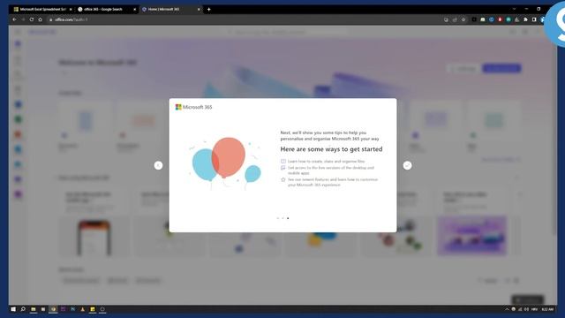Select first pagination dot in dialog
This screenshot has height=318, width=565.
(277, 218)
